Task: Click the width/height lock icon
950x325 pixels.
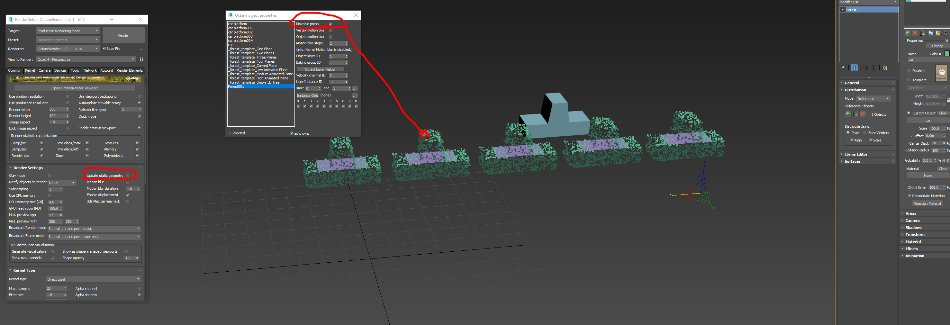Action: coord(948,100)
